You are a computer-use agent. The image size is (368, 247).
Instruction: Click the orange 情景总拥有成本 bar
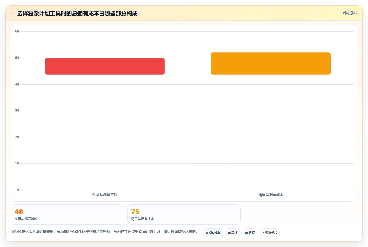tap(271, 63)
